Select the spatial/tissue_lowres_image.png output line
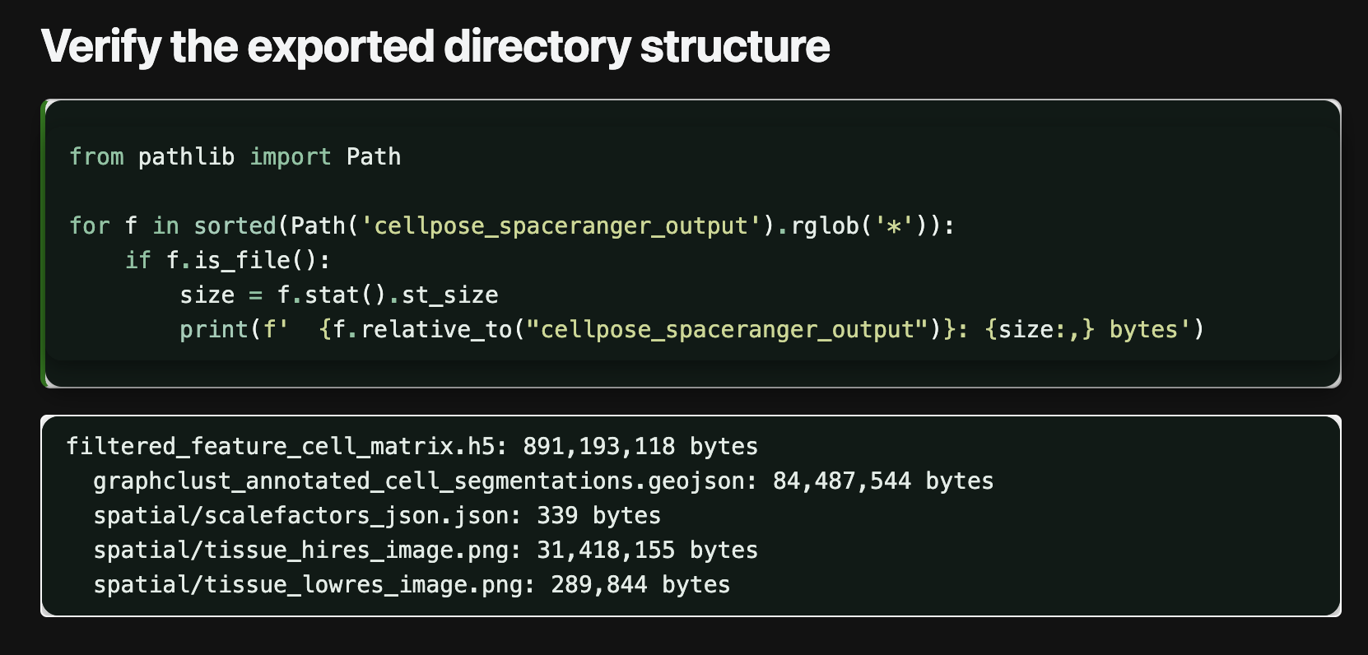The height and width of the screenshot is (655, 1368). coord(412,584)
